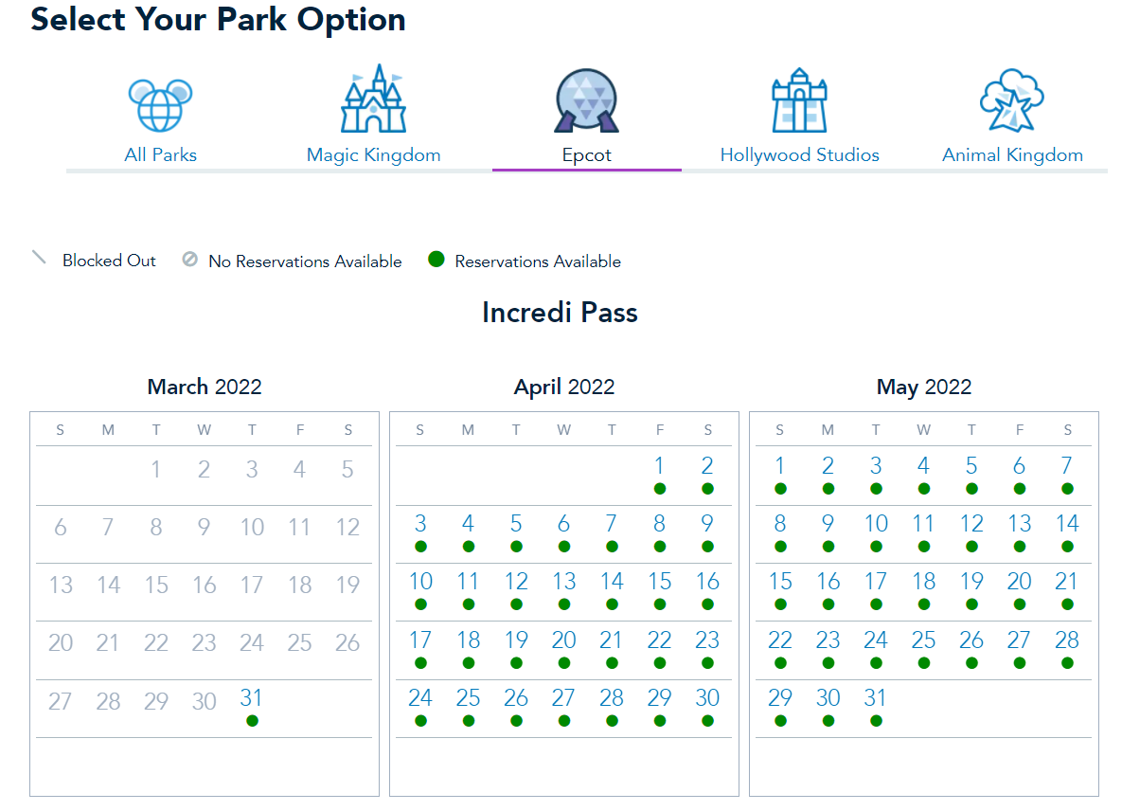The width and height of the screenshot is (1122, 811).
Task: Click the No Reservations Available legend icon
Action: pos(190,260)
